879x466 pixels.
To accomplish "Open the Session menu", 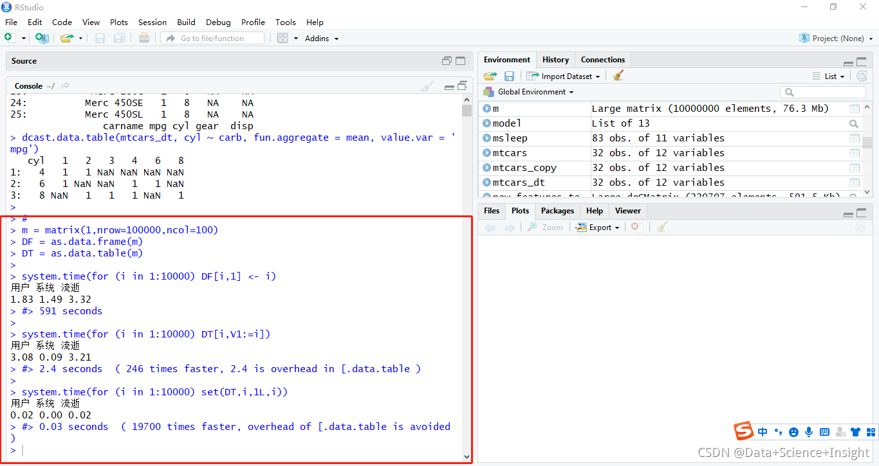I will (153, 22).
